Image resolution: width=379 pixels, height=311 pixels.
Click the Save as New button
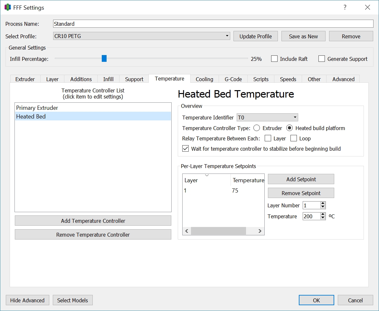pyautogui.click(x=303, y=36)
